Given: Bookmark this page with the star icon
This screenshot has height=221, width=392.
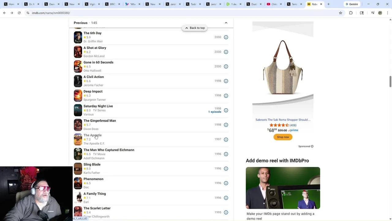Looking at the screenshot, I should (x=340, y=13).
